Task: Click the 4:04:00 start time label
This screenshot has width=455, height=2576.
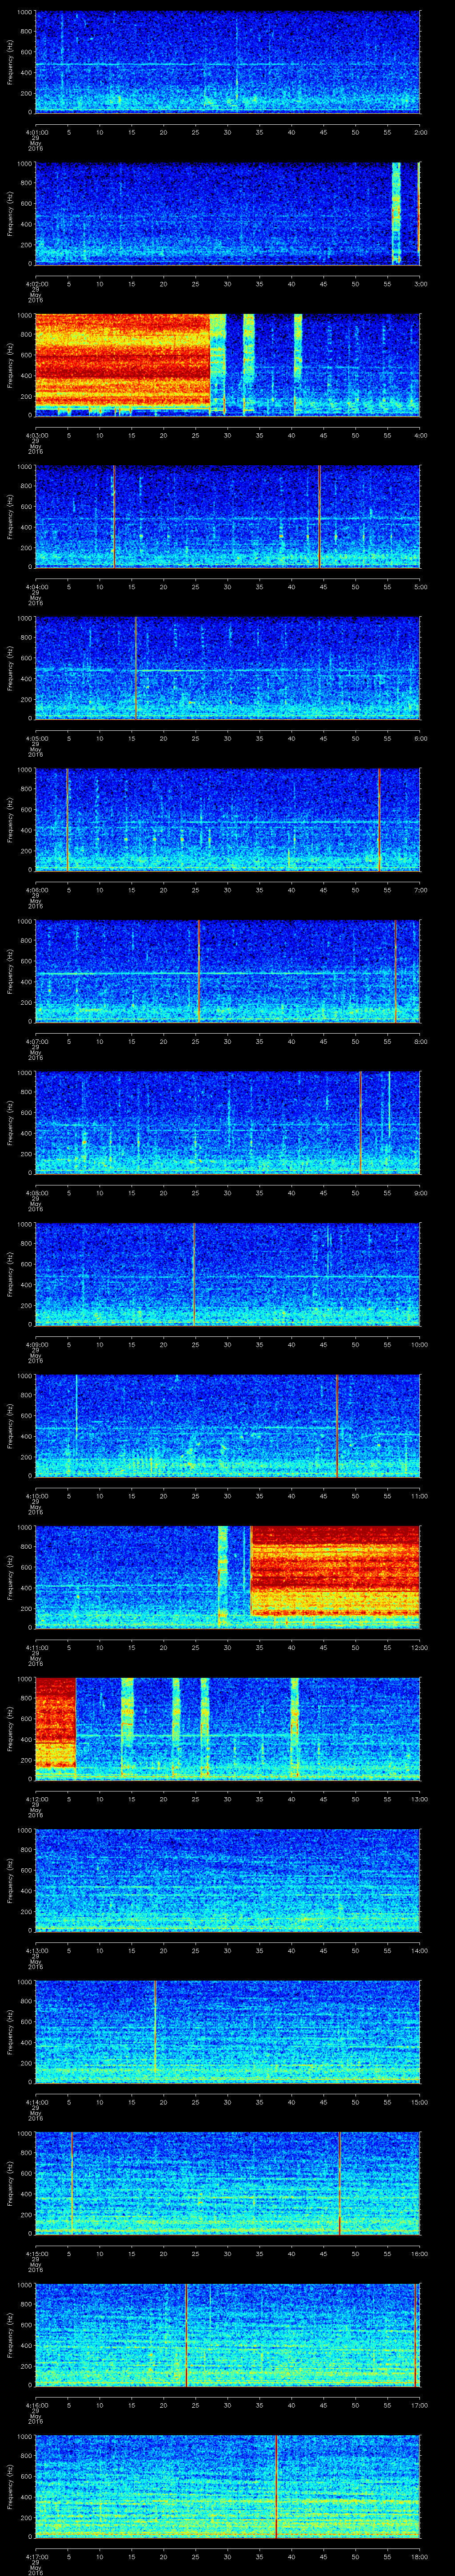Action: pyautogui.click(x=36, y=587)
